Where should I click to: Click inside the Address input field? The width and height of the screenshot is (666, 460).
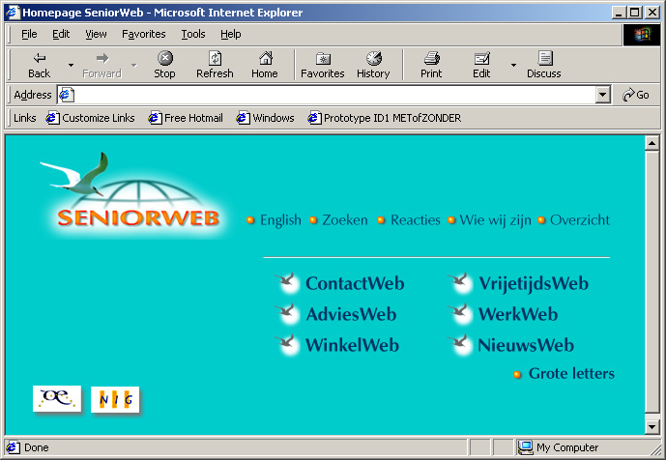click(x=334, y=95)
